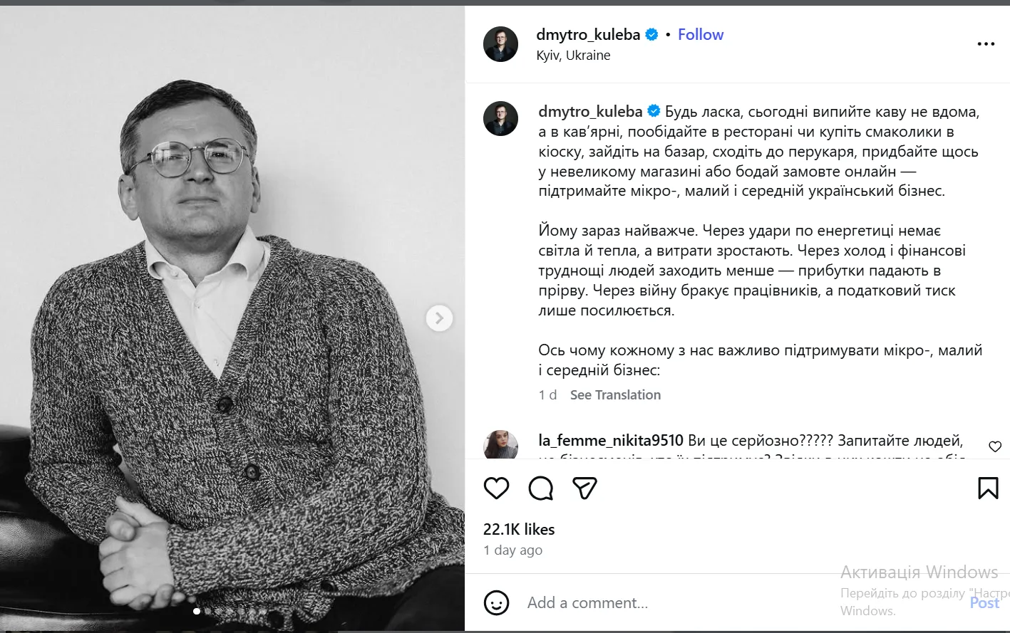Share the post with the paper plane icon
Viewport: 1010px width, 633px height.
(584, 488)
